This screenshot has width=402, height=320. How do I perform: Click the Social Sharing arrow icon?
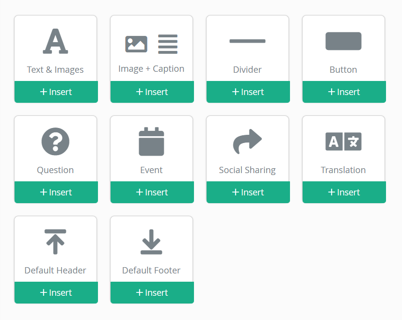(x=247, y=142)
